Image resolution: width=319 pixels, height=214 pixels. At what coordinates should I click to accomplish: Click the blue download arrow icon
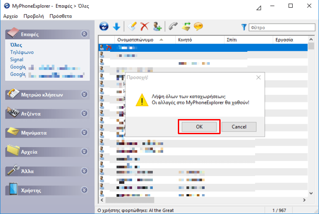click(117, 26)
